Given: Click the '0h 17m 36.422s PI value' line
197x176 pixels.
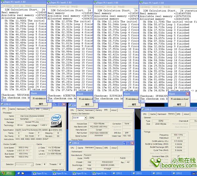Looking at the screenshot, I should click(26, 89).
